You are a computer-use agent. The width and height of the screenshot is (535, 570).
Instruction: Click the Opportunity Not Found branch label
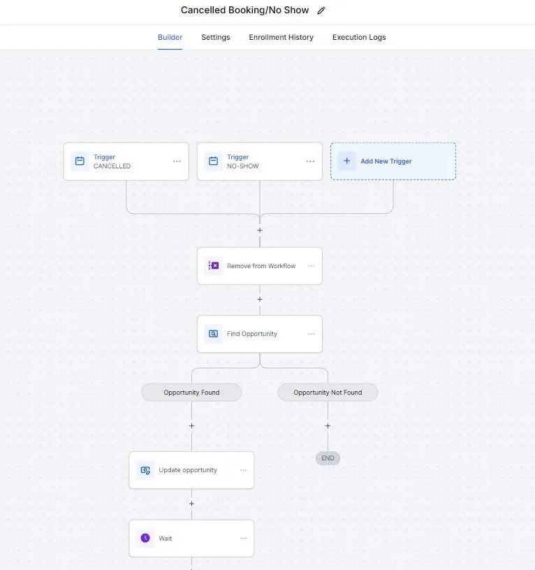[x=328, y=392]
